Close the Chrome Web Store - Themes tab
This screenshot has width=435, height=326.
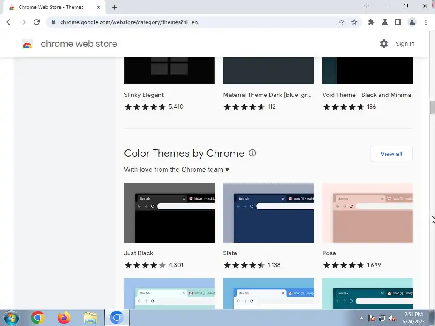pos(99,7)
